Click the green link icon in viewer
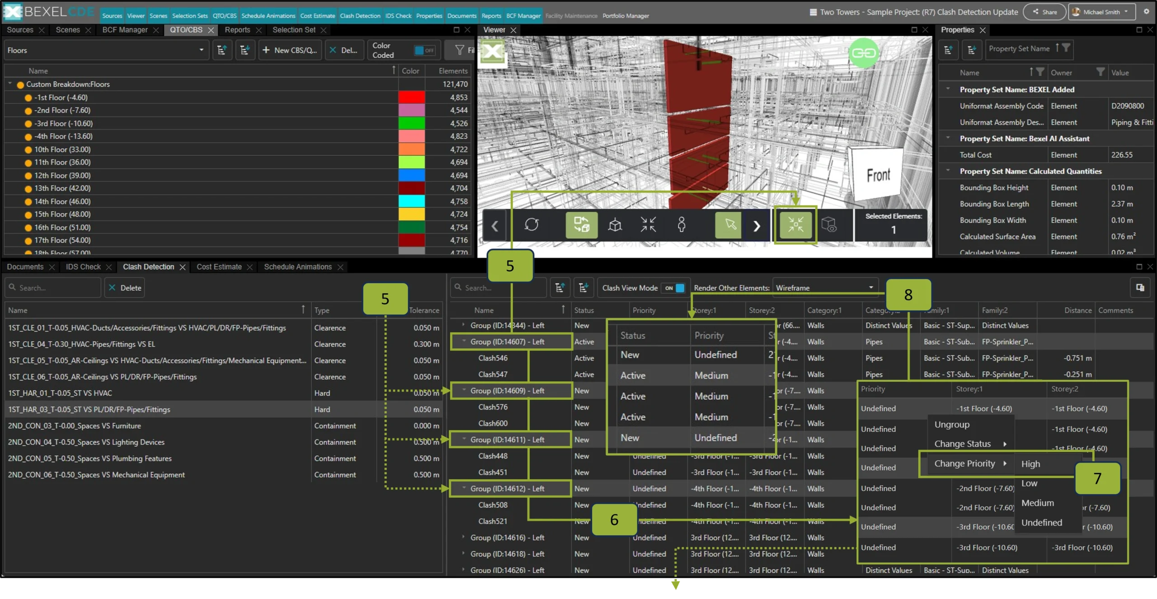The width and height of the screenshot is (1157, 599). tap(864, 53)
